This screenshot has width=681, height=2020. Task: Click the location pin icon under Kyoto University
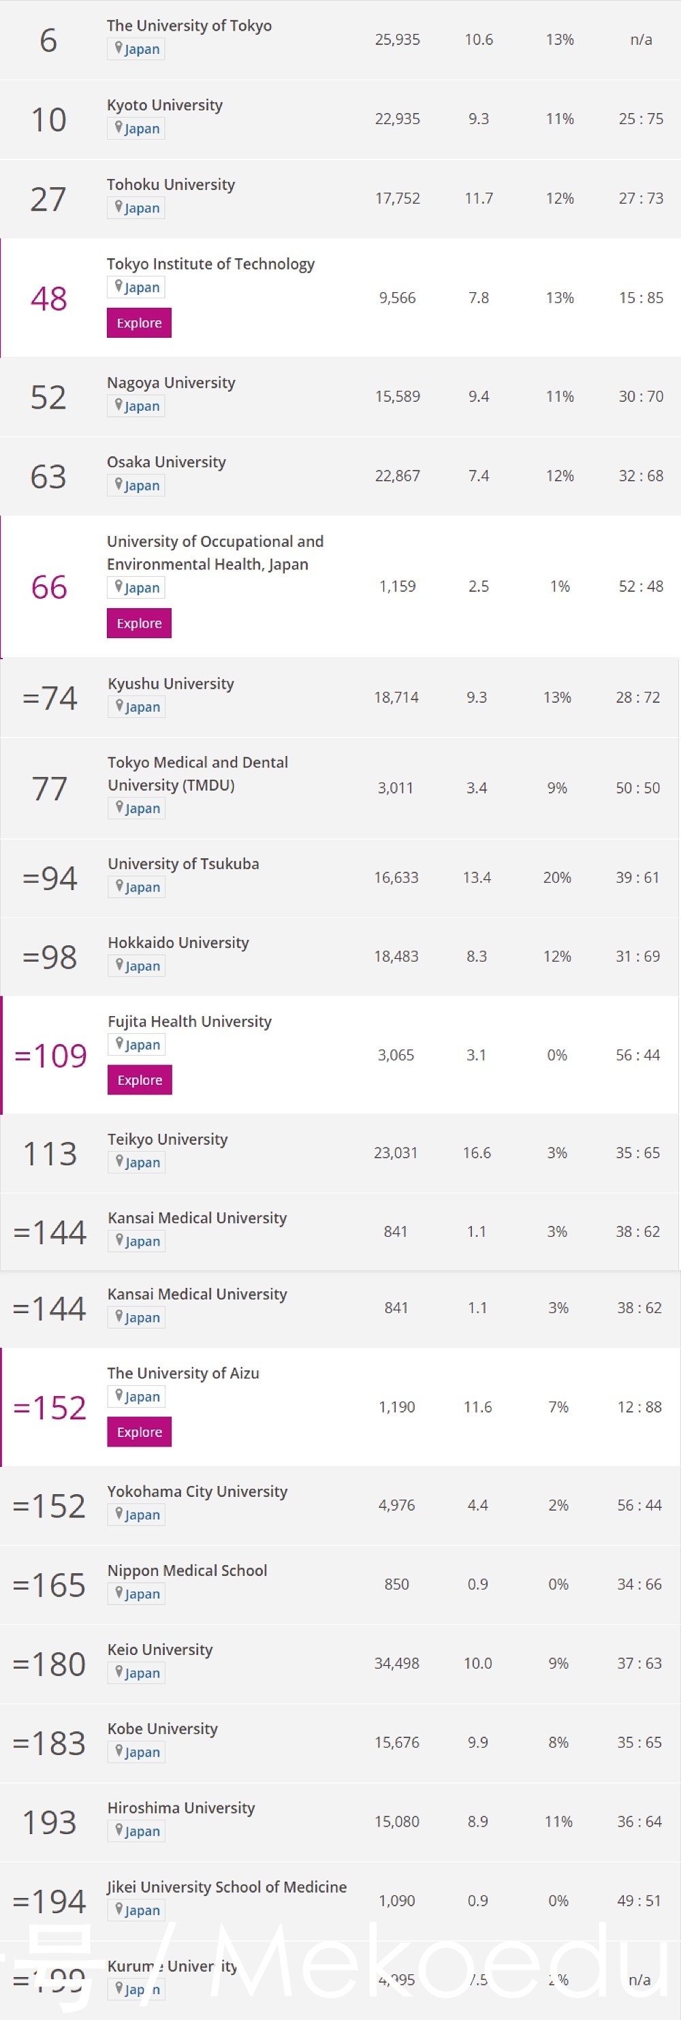(118, 127)
